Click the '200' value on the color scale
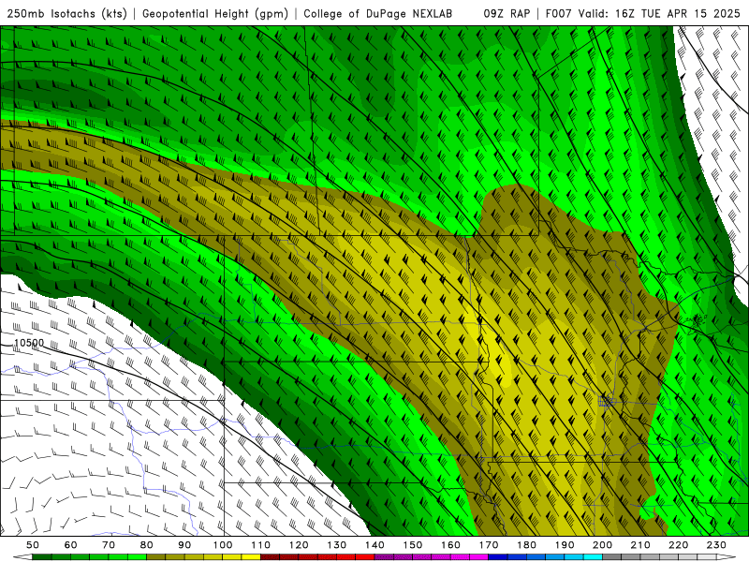Screen dimensions: 749x562 coord(602,545)
